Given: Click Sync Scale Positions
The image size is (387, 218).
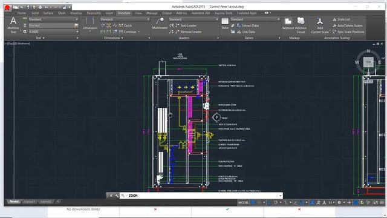Looking at the screenshot, I should [x=348, y=32].
